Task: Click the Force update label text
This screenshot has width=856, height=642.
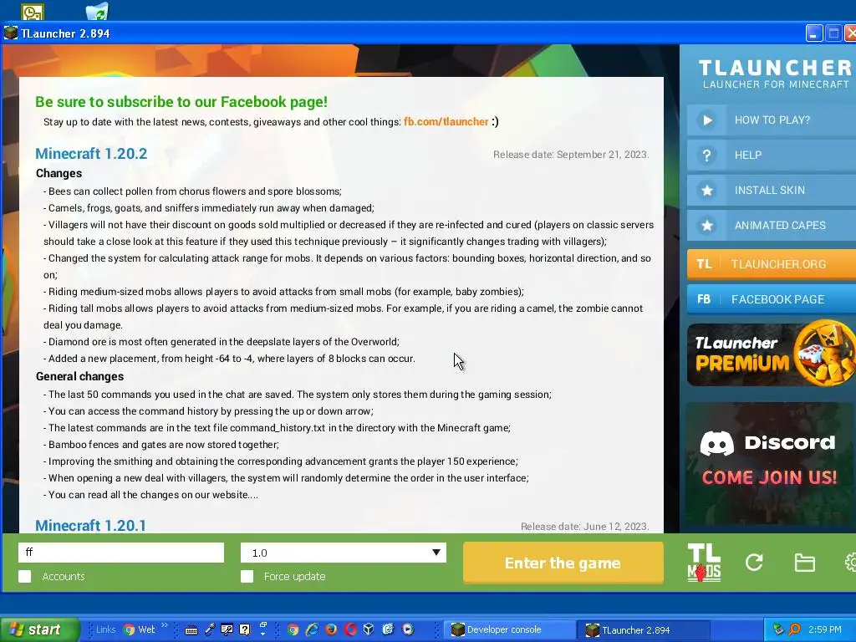Action: coord(295,577)
